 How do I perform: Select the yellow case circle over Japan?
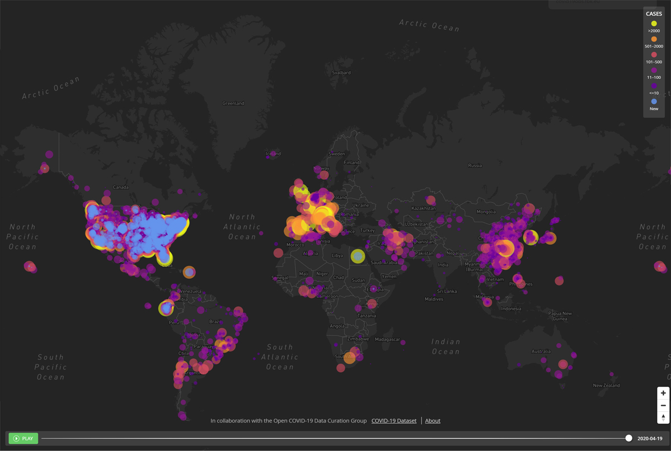pos(531,238)
